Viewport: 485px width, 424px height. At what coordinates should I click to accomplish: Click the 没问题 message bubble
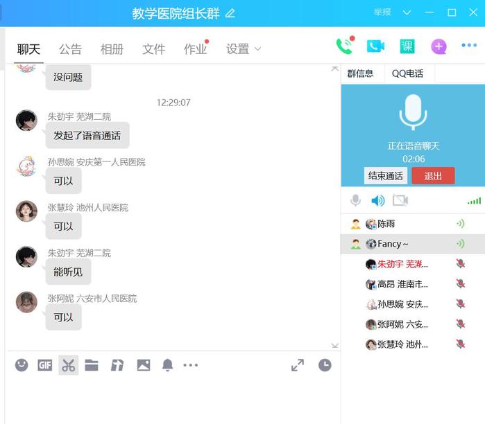pyautogui.click(x=68, y=77)
